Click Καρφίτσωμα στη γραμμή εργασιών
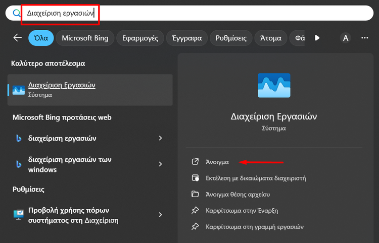This screenshot has width=379, height=243. click(x=254, y=226)
